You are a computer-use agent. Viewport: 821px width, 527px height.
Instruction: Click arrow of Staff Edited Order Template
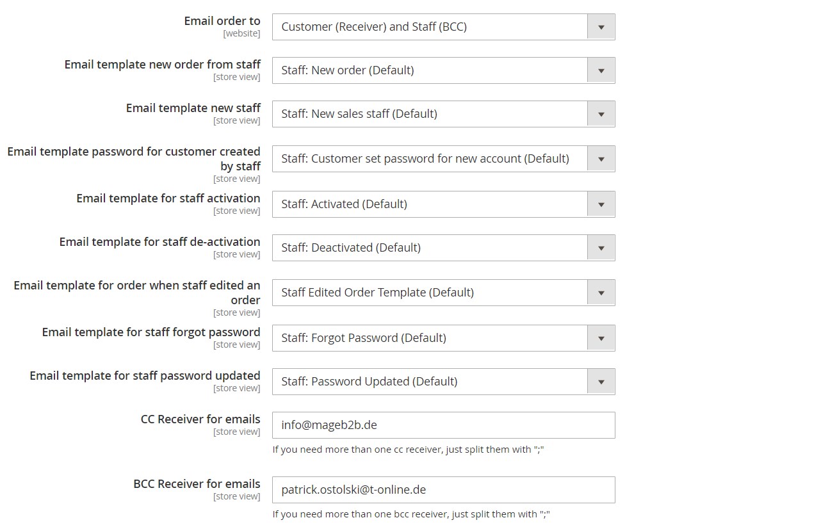tap(601, 293)
